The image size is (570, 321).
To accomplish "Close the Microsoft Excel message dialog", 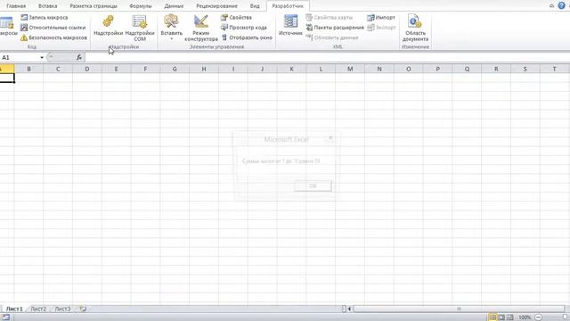I will pos(330,138).
